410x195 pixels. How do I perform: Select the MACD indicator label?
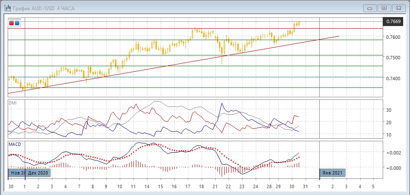(14, 144)
